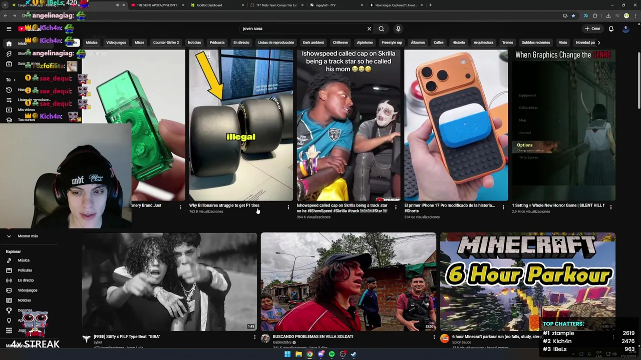The height and width of the screenshot is (360, 641).
Task: Click the magnifier search button
Action: [381, 28]
